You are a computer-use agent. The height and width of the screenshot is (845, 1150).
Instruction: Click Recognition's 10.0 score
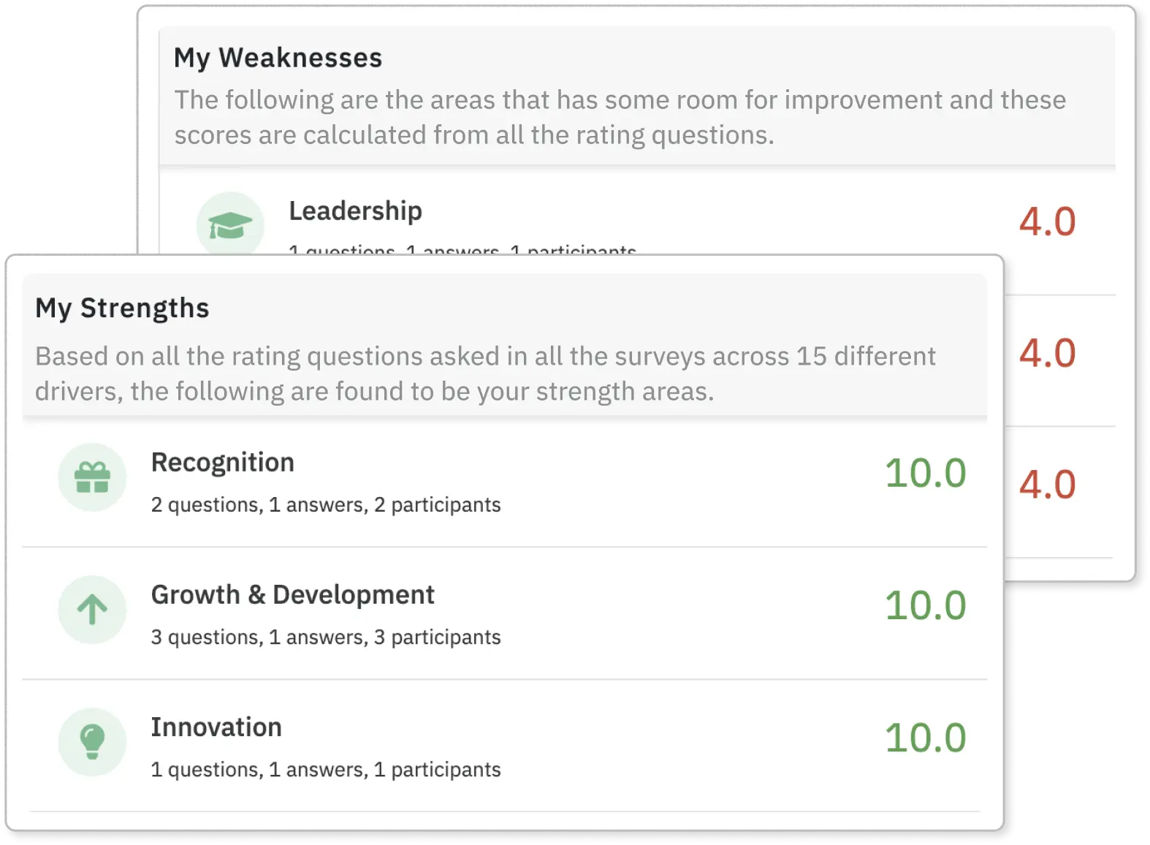point(926,474)
